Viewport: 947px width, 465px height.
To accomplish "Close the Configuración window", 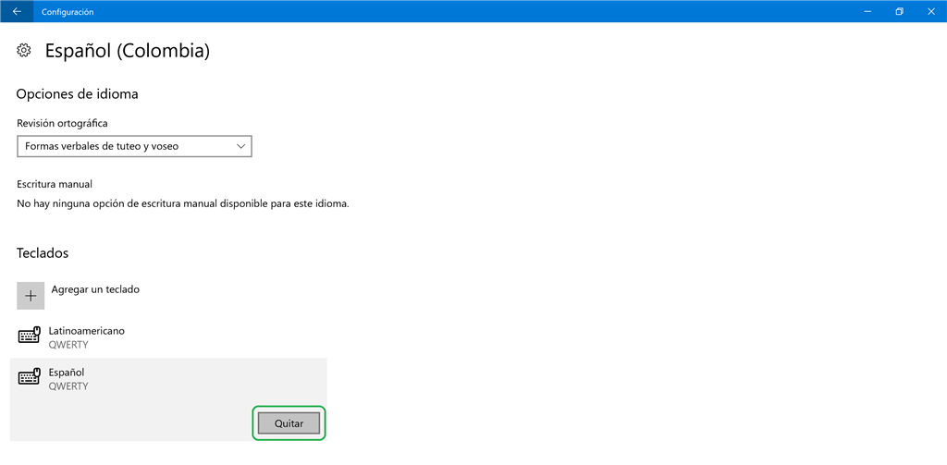I will pos(930,11).
